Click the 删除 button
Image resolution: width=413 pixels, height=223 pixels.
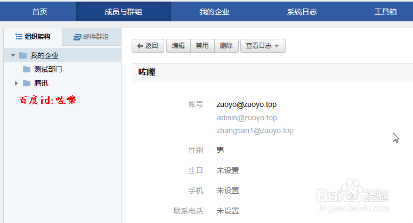point(226,46)
